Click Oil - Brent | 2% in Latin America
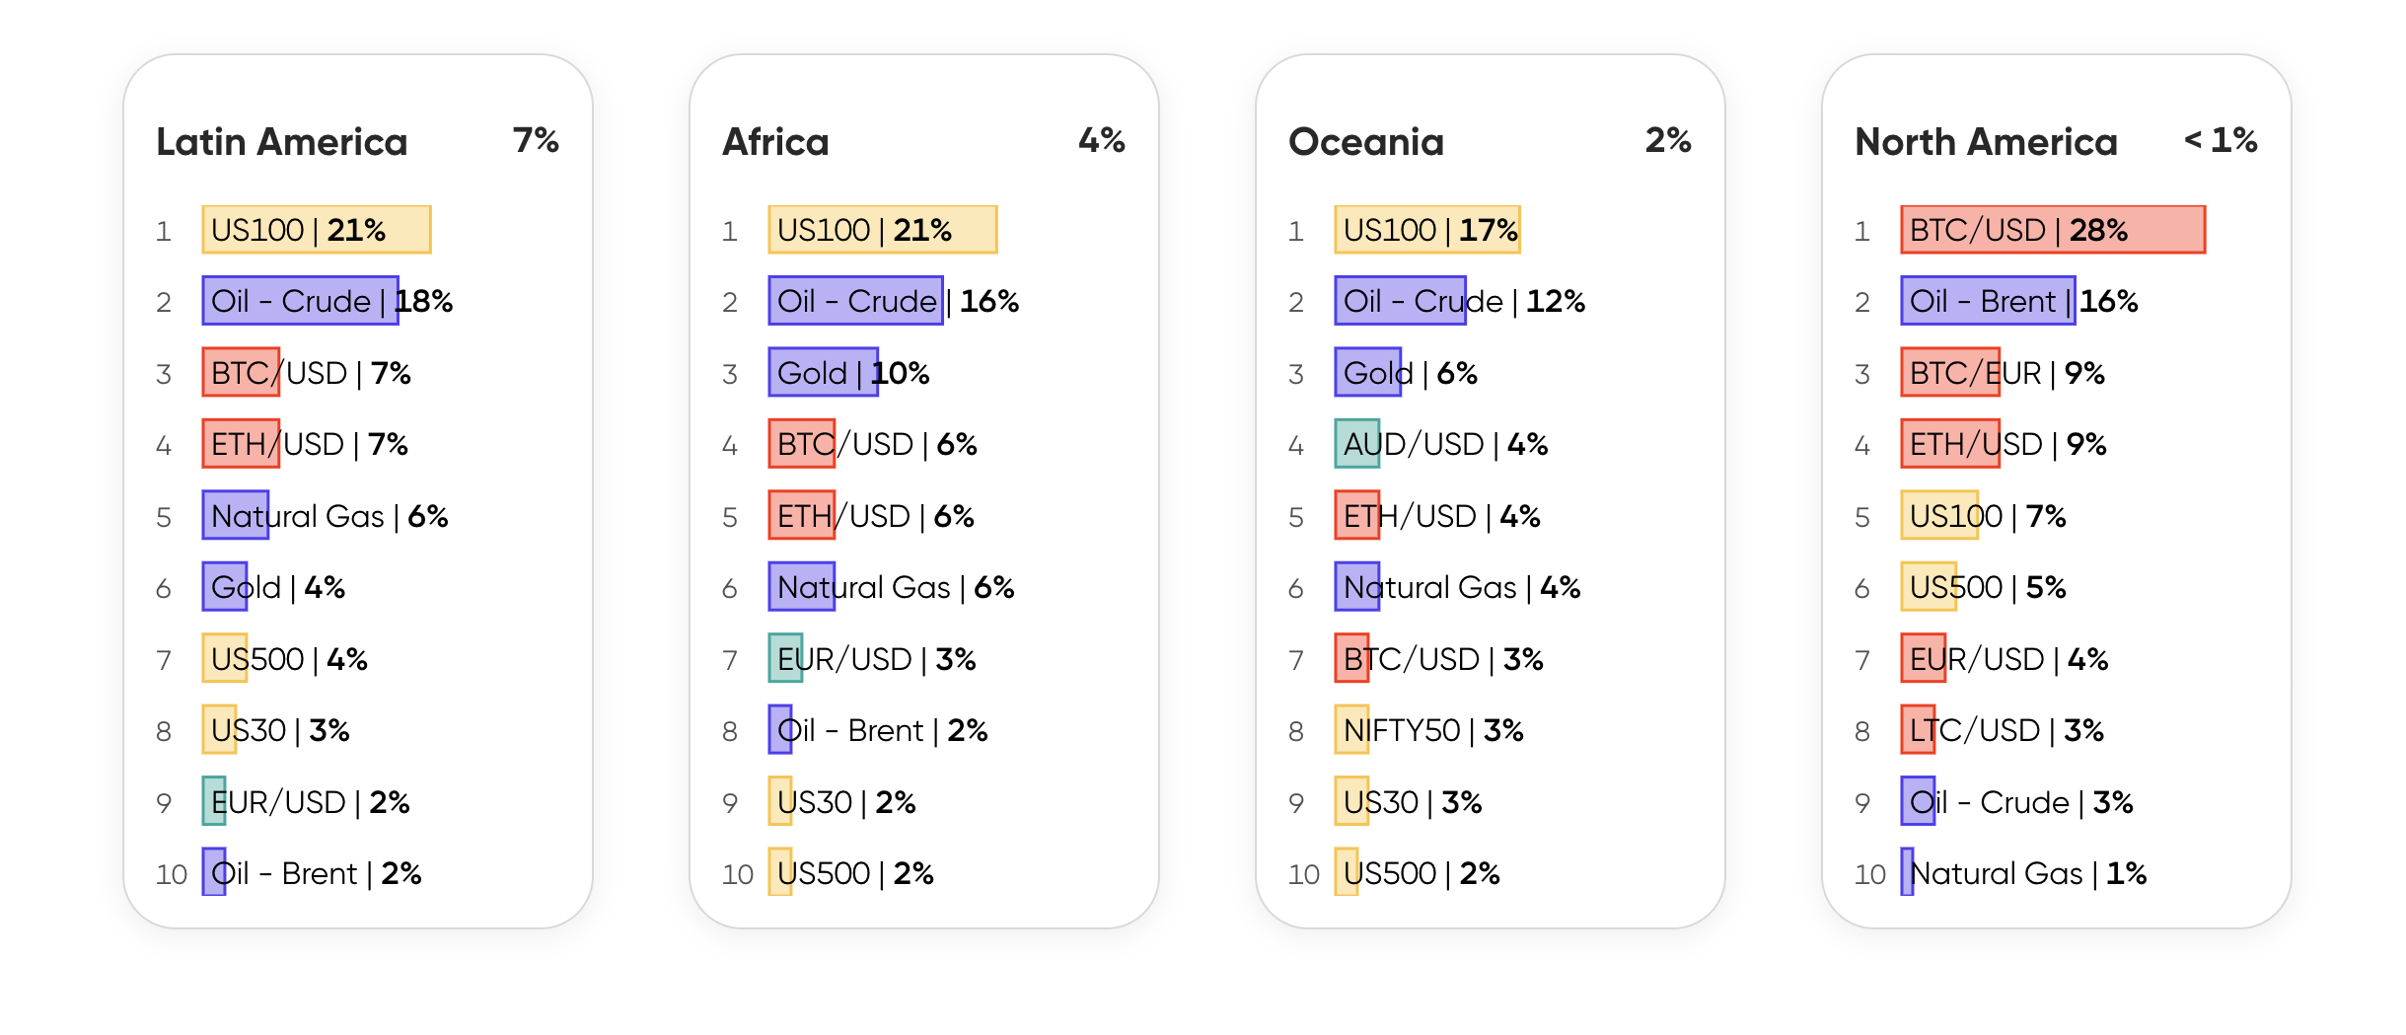 (x=313, y=873)
